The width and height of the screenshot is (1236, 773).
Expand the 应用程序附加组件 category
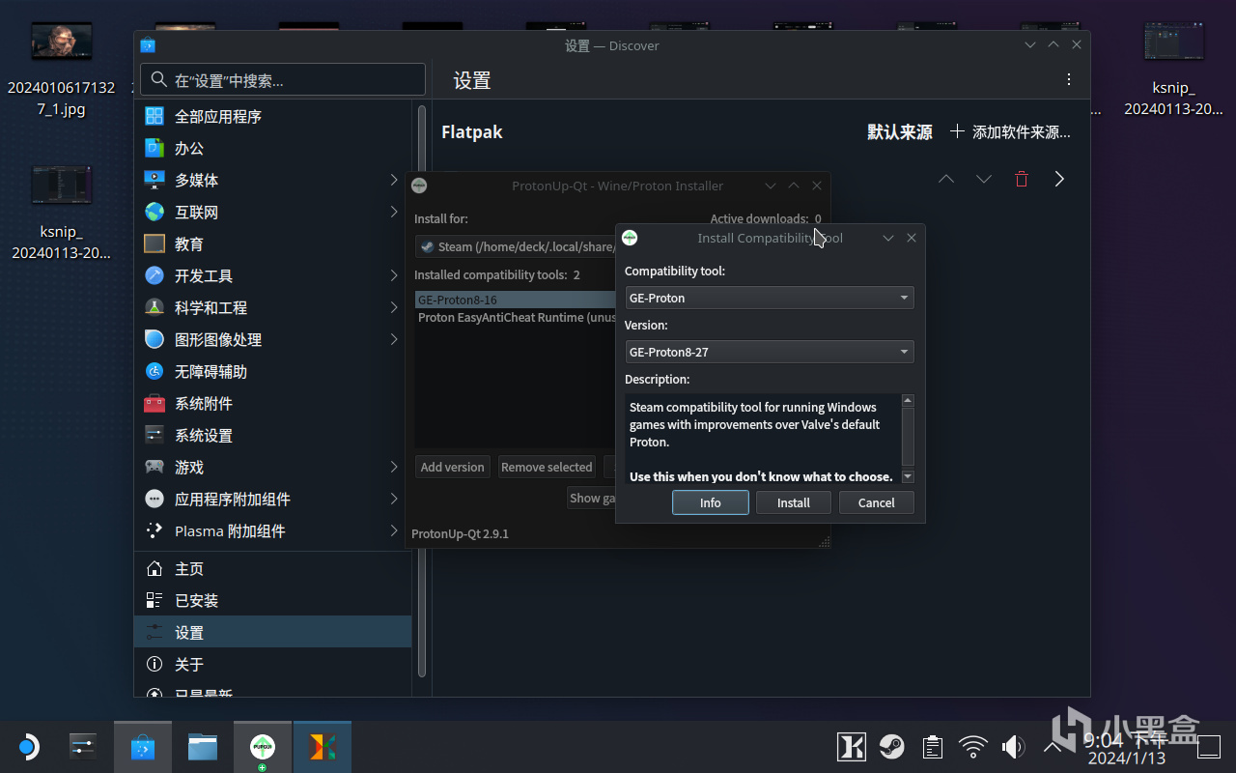click(x=394, y=499)
